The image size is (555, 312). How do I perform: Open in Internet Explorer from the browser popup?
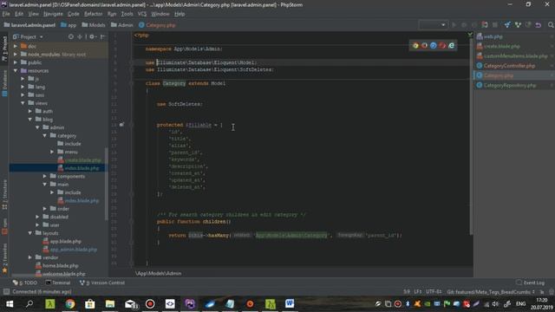pyautogui.click(x=451, y=46)
